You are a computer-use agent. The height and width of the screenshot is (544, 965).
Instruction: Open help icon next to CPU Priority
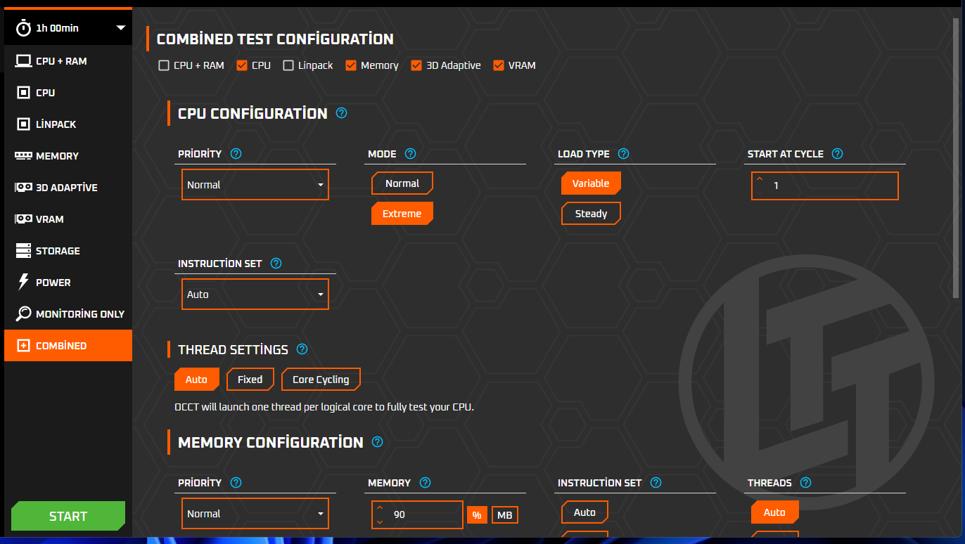236,153
